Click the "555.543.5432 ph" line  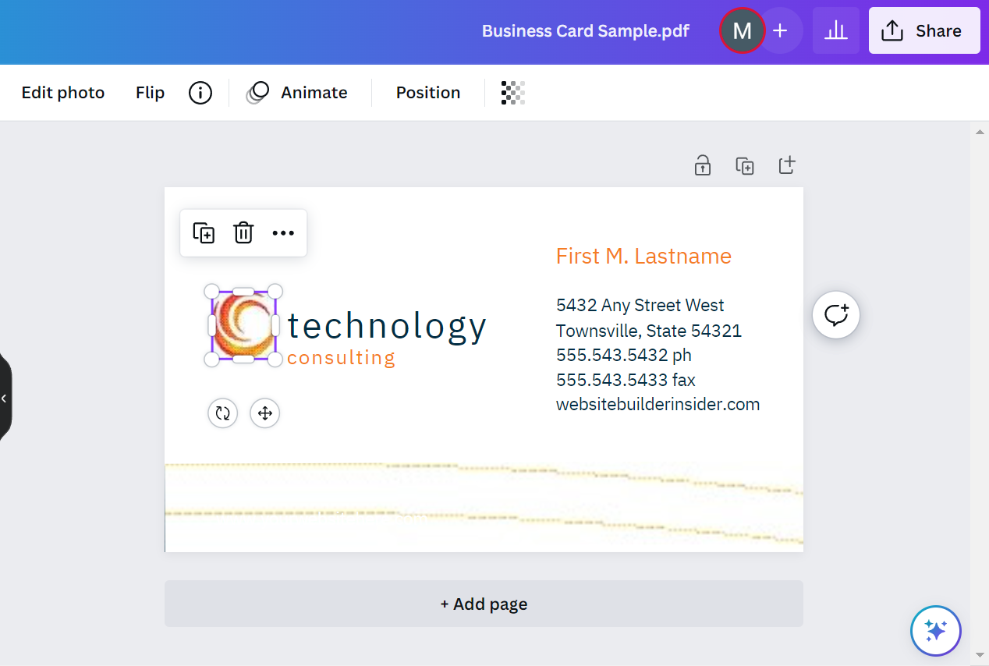(x=624, y=355)
